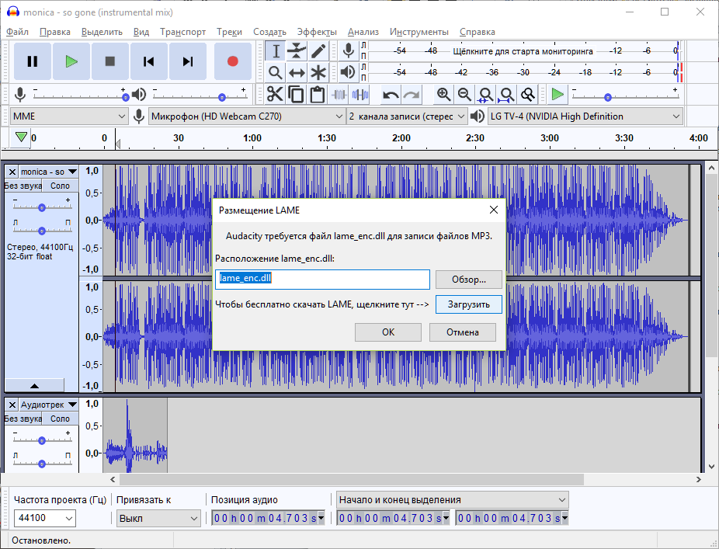
Task: Solo the monica - so track
Action: 60,186
